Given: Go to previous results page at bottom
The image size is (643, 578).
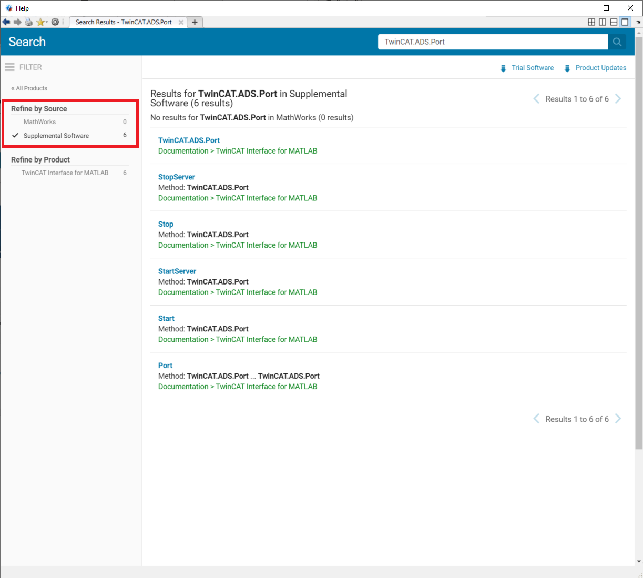Looking at the screenshot, I should click(x=536, y=419).
